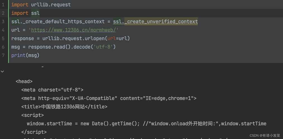283x139 pixels.
Task: Click line number 2 in gutter
Action: [3, 13]
